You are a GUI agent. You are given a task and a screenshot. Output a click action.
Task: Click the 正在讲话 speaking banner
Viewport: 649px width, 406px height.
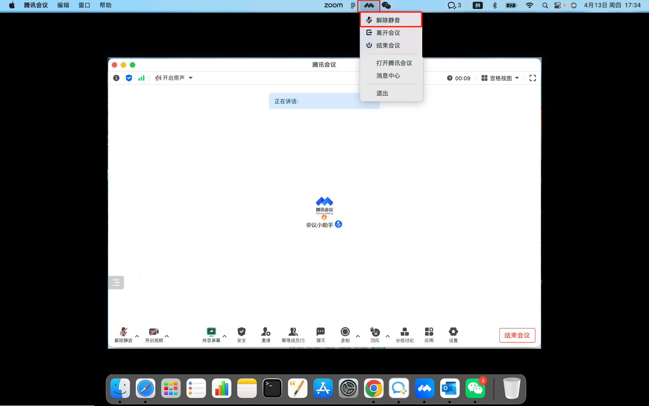click(324, 101)
